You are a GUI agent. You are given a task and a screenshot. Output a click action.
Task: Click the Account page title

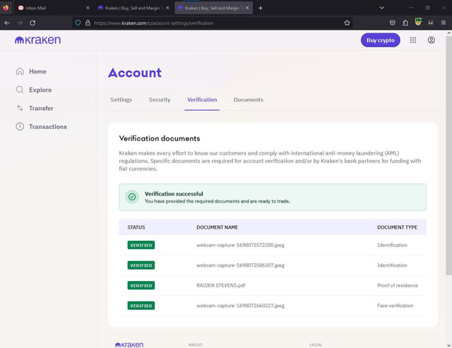tap(135, 73)
